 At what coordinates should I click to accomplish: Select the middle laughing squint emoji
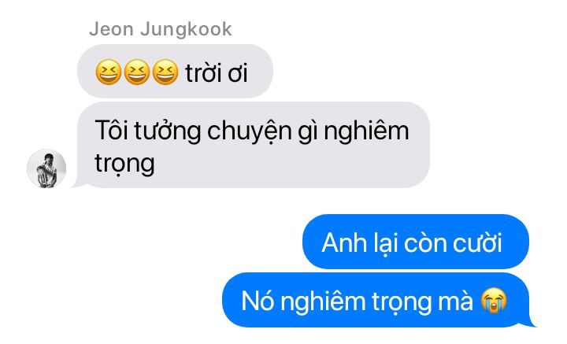137,72
